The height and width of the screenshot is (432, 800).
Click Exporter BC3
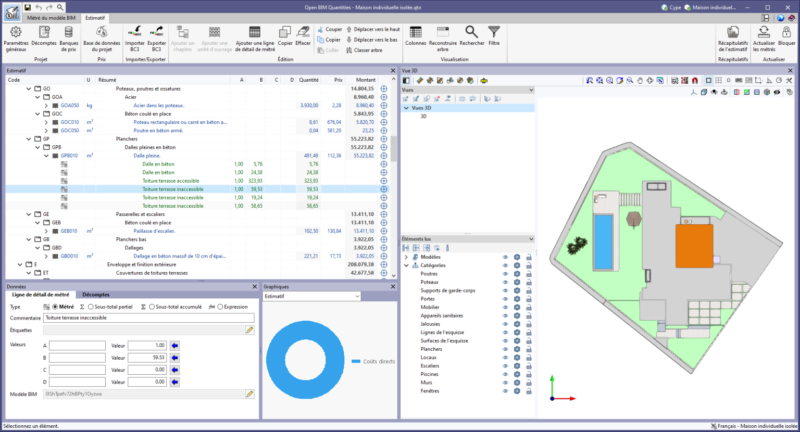tap(157, 39)
